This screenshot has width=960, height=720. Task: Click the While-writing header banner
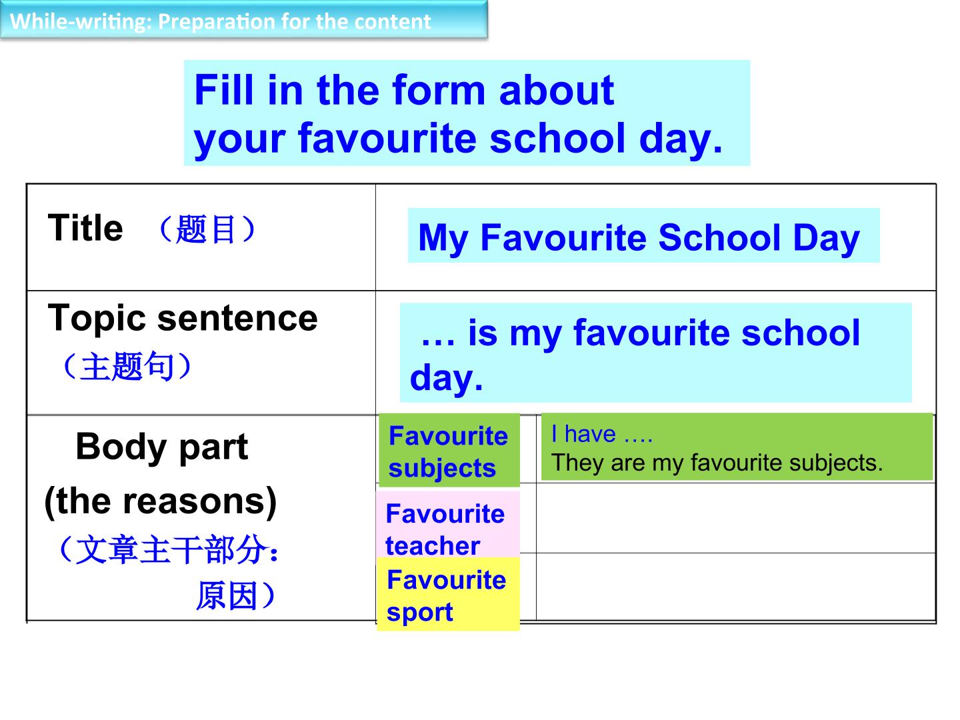[243, 20]
